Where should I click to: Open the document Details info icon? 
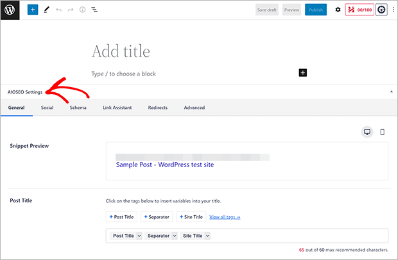pyautogui.click(x=82, y=10)
